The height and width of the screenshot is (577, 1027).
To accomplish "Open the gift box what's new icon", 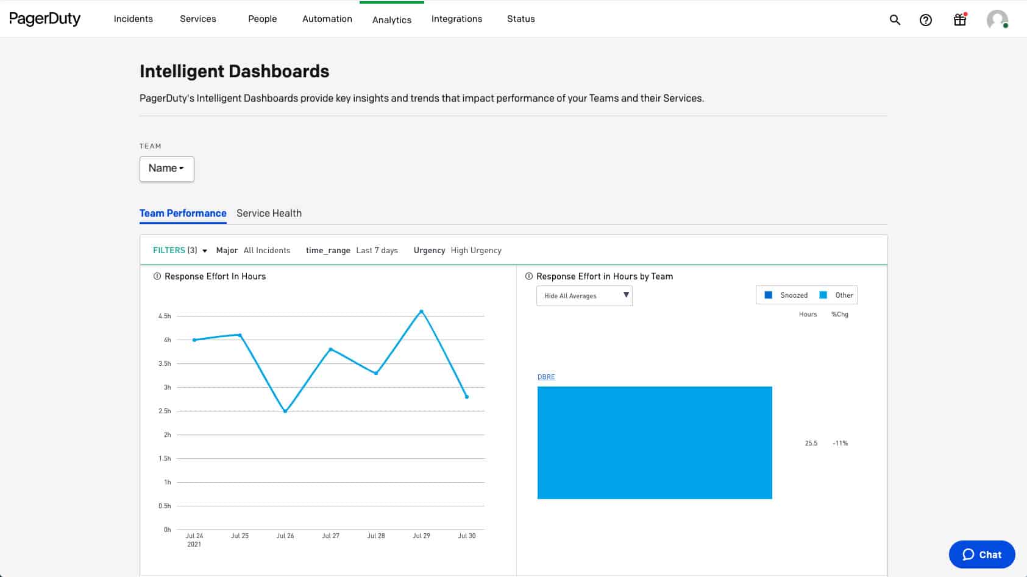I will point(960,19).
